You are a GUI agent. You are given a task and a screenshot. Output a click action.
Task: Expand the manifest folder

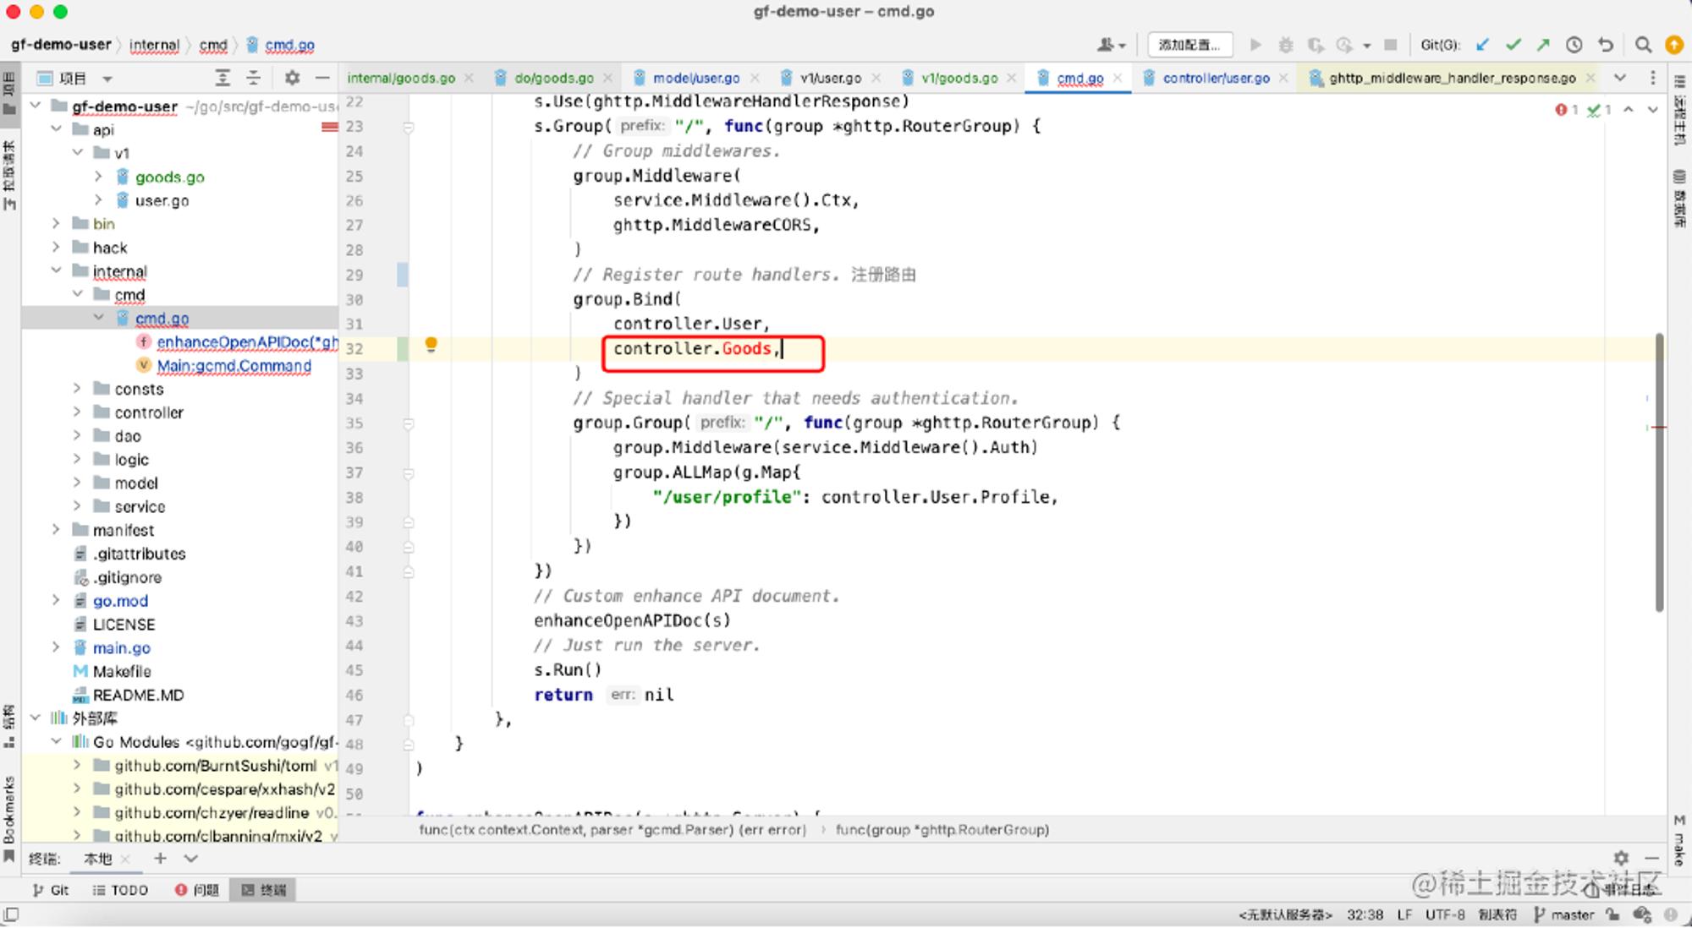tap(57, 530)
